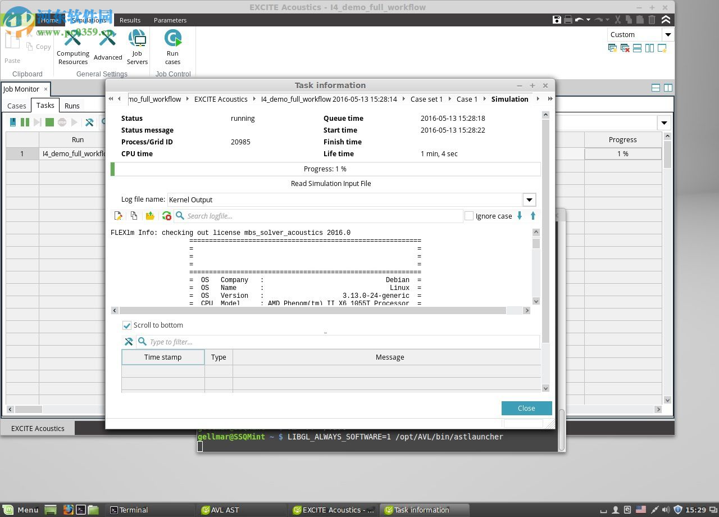Switch to Results ribbon tab
The height and width of the screenshot is (517, 719).
point(130,20)
